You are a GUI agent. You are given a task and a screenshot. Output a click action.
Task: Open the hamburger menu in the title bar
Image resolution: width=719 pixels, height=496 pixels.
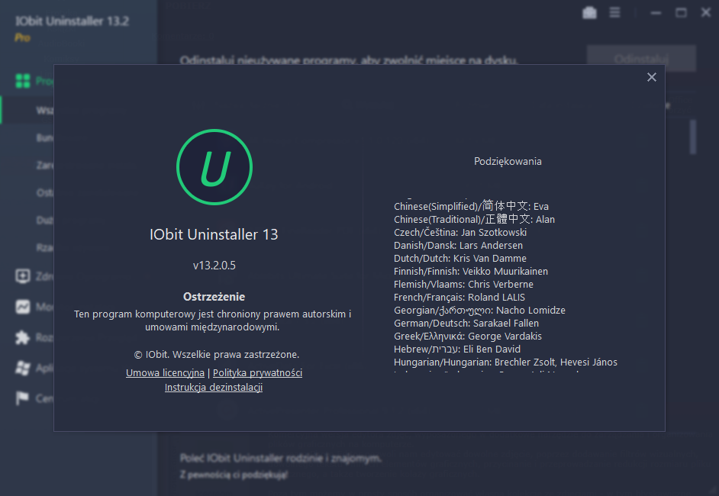614,12
